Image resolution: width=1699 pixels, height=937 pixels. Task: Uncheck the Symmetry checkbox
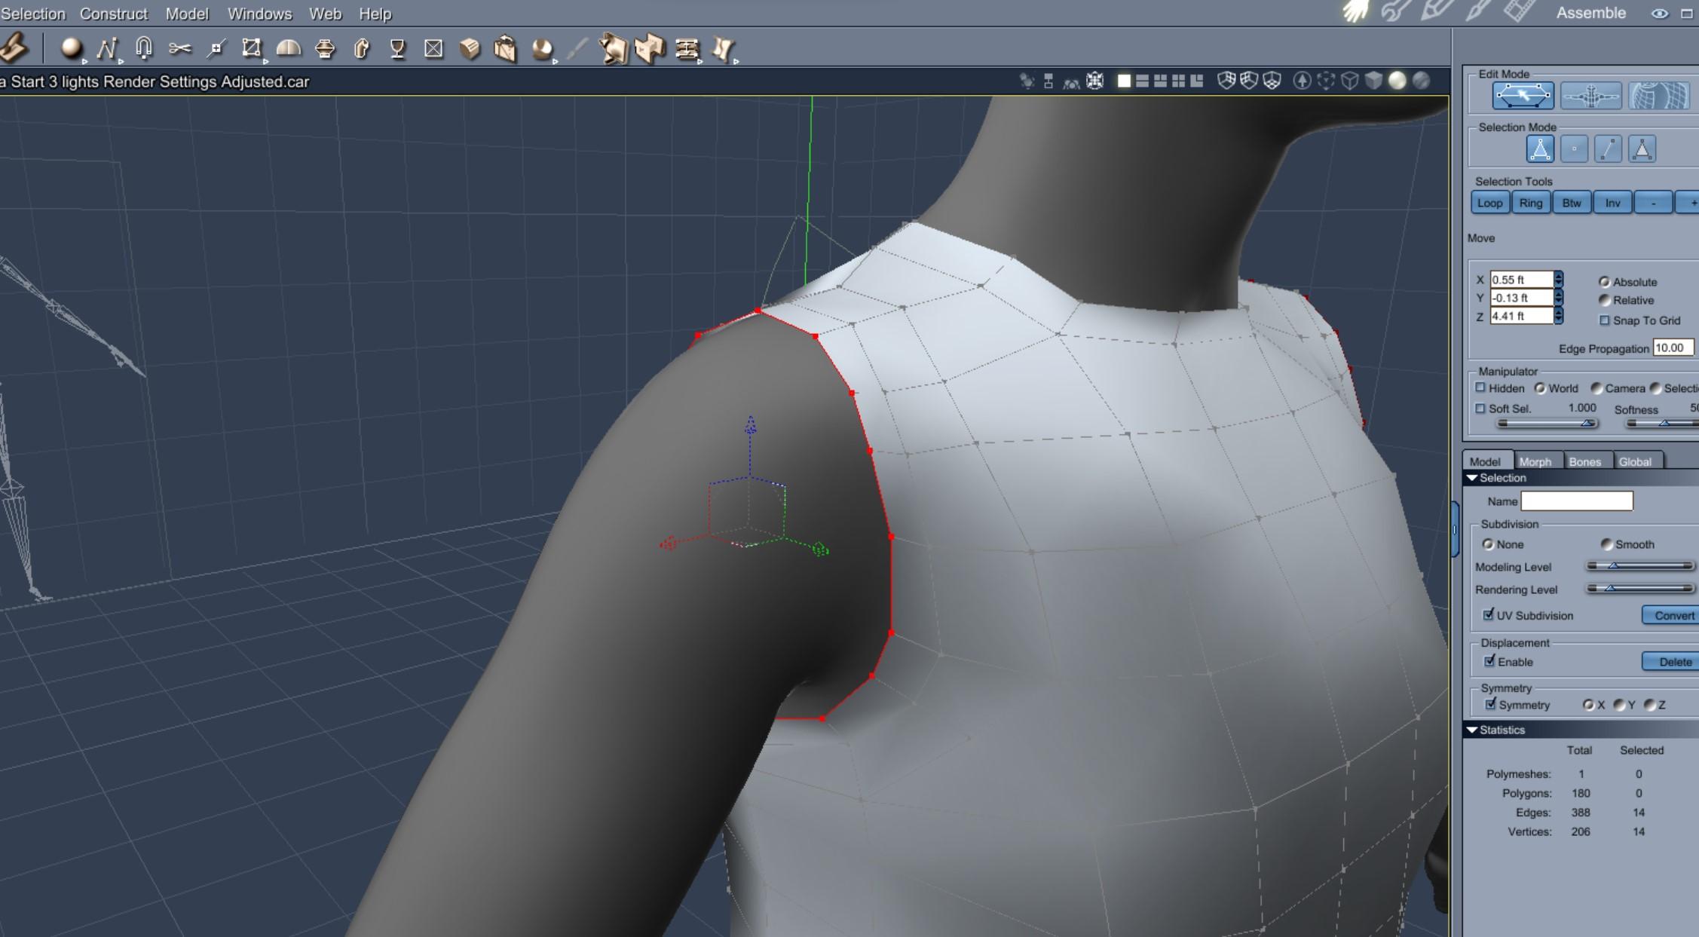point(1490,704)
